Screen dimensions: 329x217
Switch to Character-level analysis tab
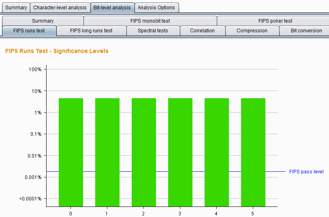tap(60, 8)
